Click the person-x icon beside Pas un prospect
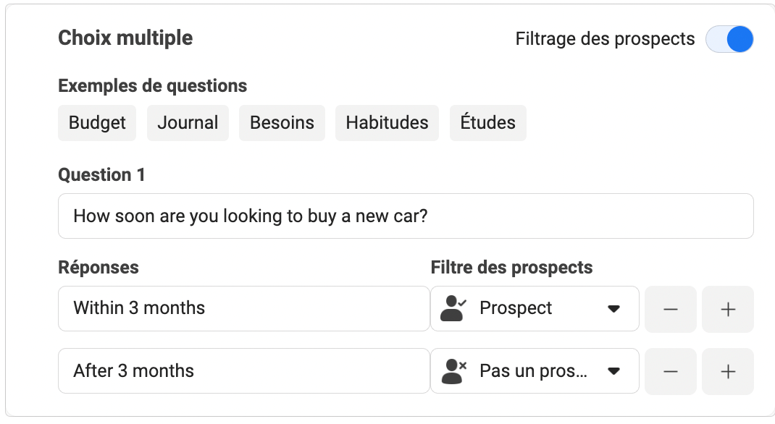 click(x=453, y=370)
